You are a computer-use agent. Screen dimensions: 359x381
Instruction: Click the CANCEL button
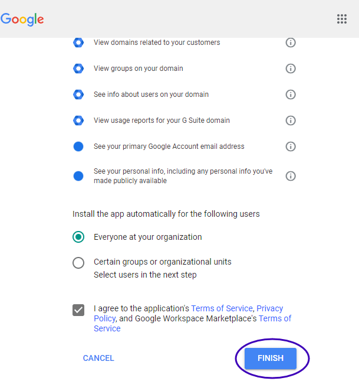pos(98,358)
